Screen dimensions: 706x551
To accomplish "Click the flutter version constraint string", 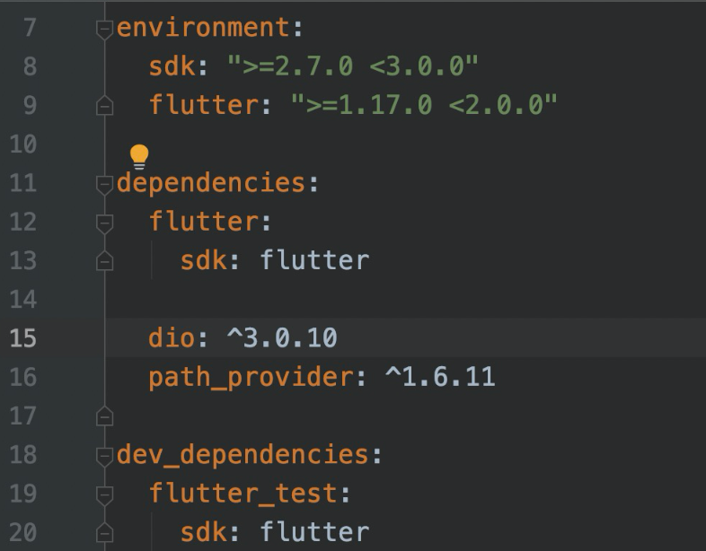I will click(x=423, y=106).
